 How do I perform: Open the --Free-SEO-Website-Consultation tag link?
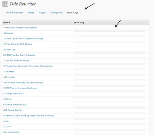point(20,28)
